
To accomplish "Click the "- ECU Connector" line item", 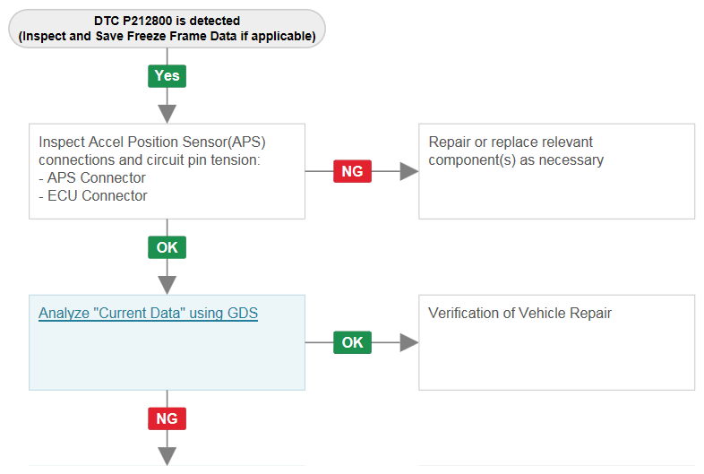I will point(93,196).
